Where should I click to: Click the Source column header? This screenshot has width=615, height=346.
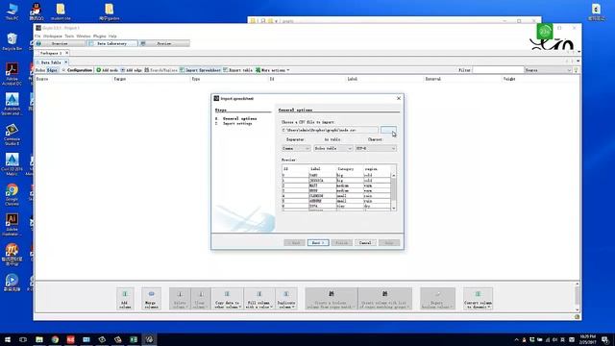[73, 79]
